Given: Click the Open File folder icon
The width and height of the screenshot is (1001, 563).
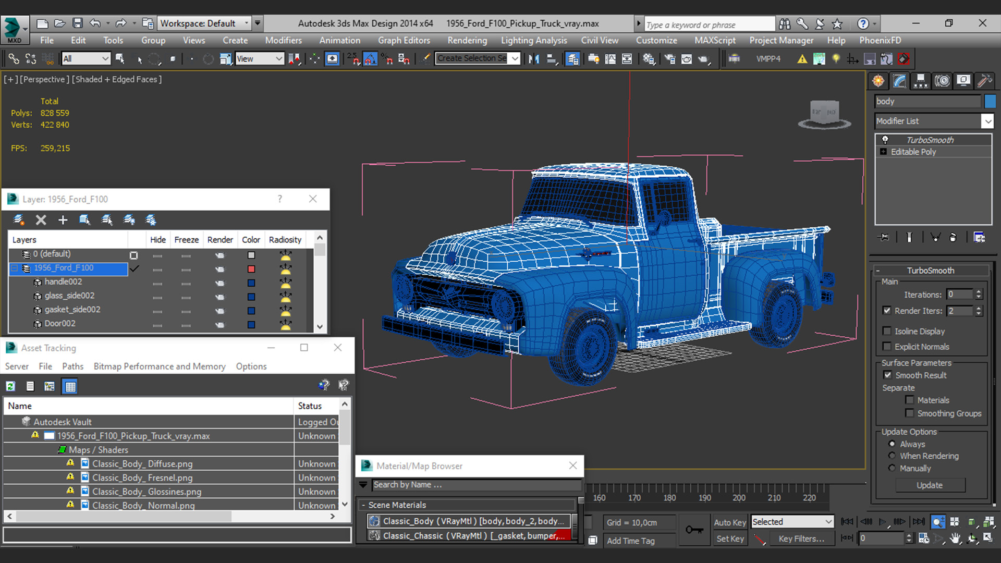Looking at the screenshot, I should tap(60, 23).
